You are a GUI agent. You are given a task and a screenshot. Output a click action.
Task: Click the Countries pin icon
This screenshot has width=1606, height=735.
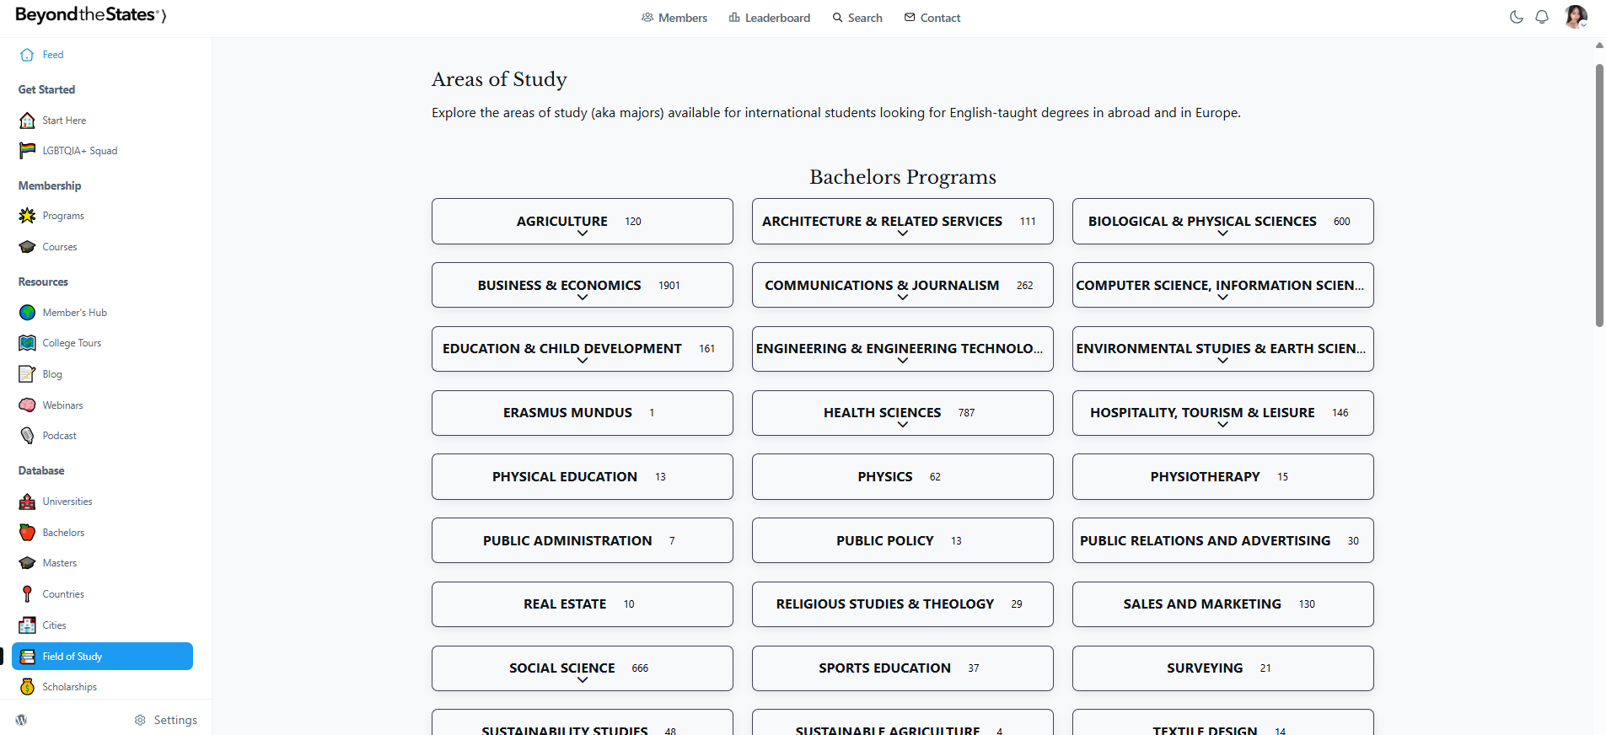(27, 594)
